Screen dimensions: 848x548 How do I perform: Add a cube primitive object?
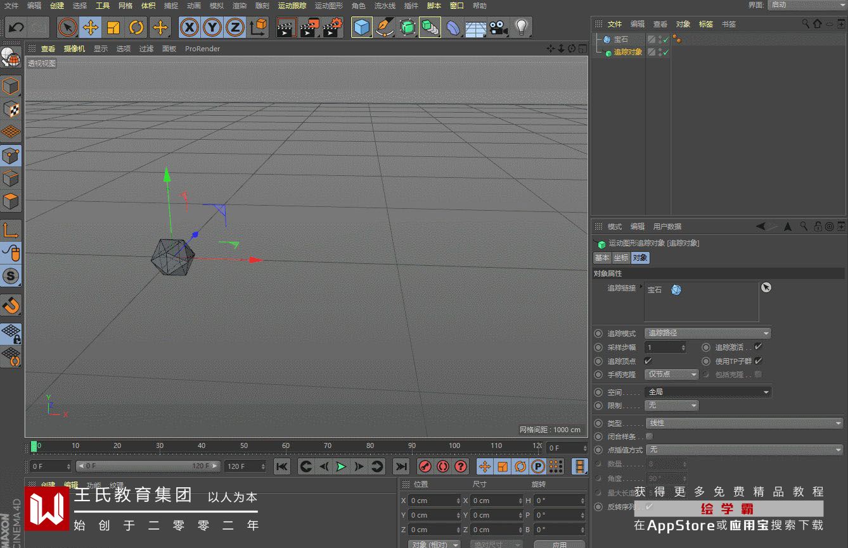362,27
